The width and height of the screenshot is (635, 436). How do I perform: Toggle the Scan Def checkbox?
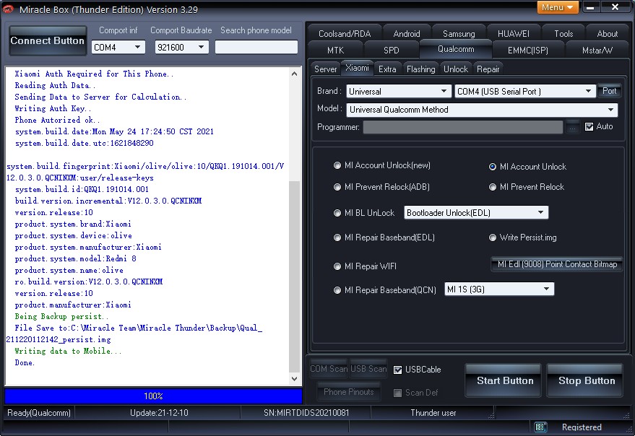tap(397, 393)
